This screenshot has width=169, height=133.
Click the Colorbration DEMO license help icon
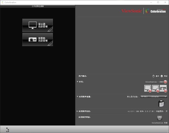(165, 82)
